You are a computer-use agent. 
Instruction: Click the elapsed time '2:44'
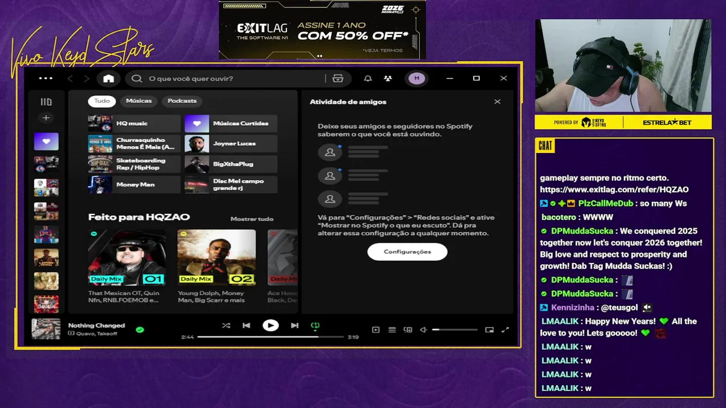point(187,337)
